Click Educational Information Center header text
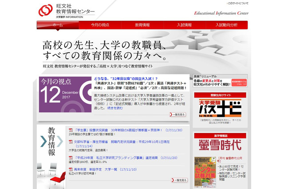The width and height of the screenshot is (284, 189). coord(221,13)
